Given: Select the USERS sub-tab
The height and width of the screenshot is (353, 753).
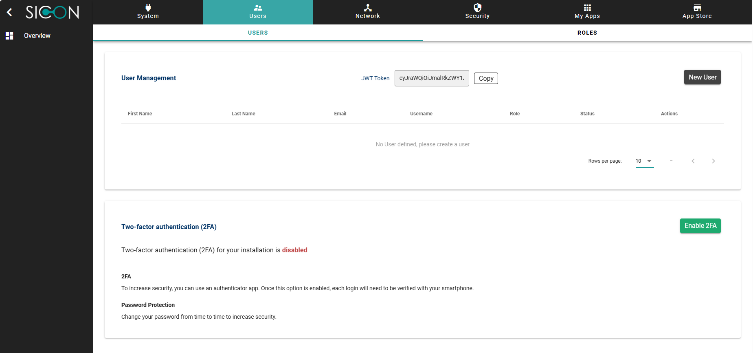Looking at the screenshot, I should pyautogui.click(x=258, y=33).
